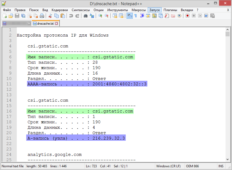This screenshot has height=170, width=232.
Task: Switch to the blurred first tab
Action: [16, 24]
